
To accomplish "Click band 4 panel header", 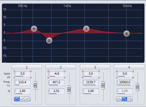I will click(x=129, y=67).
